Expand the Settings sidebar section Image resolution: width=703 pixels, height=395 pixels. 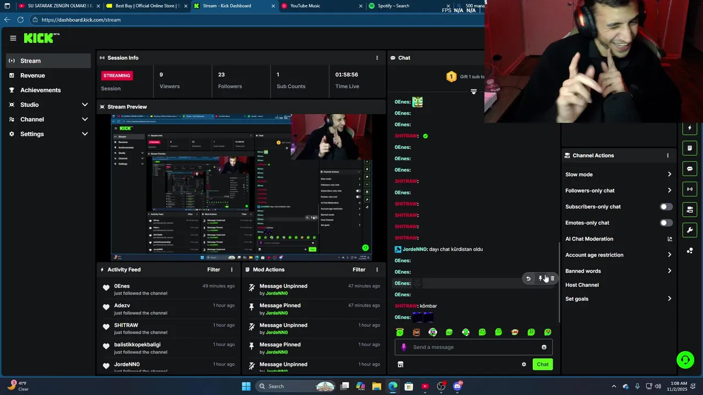[x=85, y=134]
